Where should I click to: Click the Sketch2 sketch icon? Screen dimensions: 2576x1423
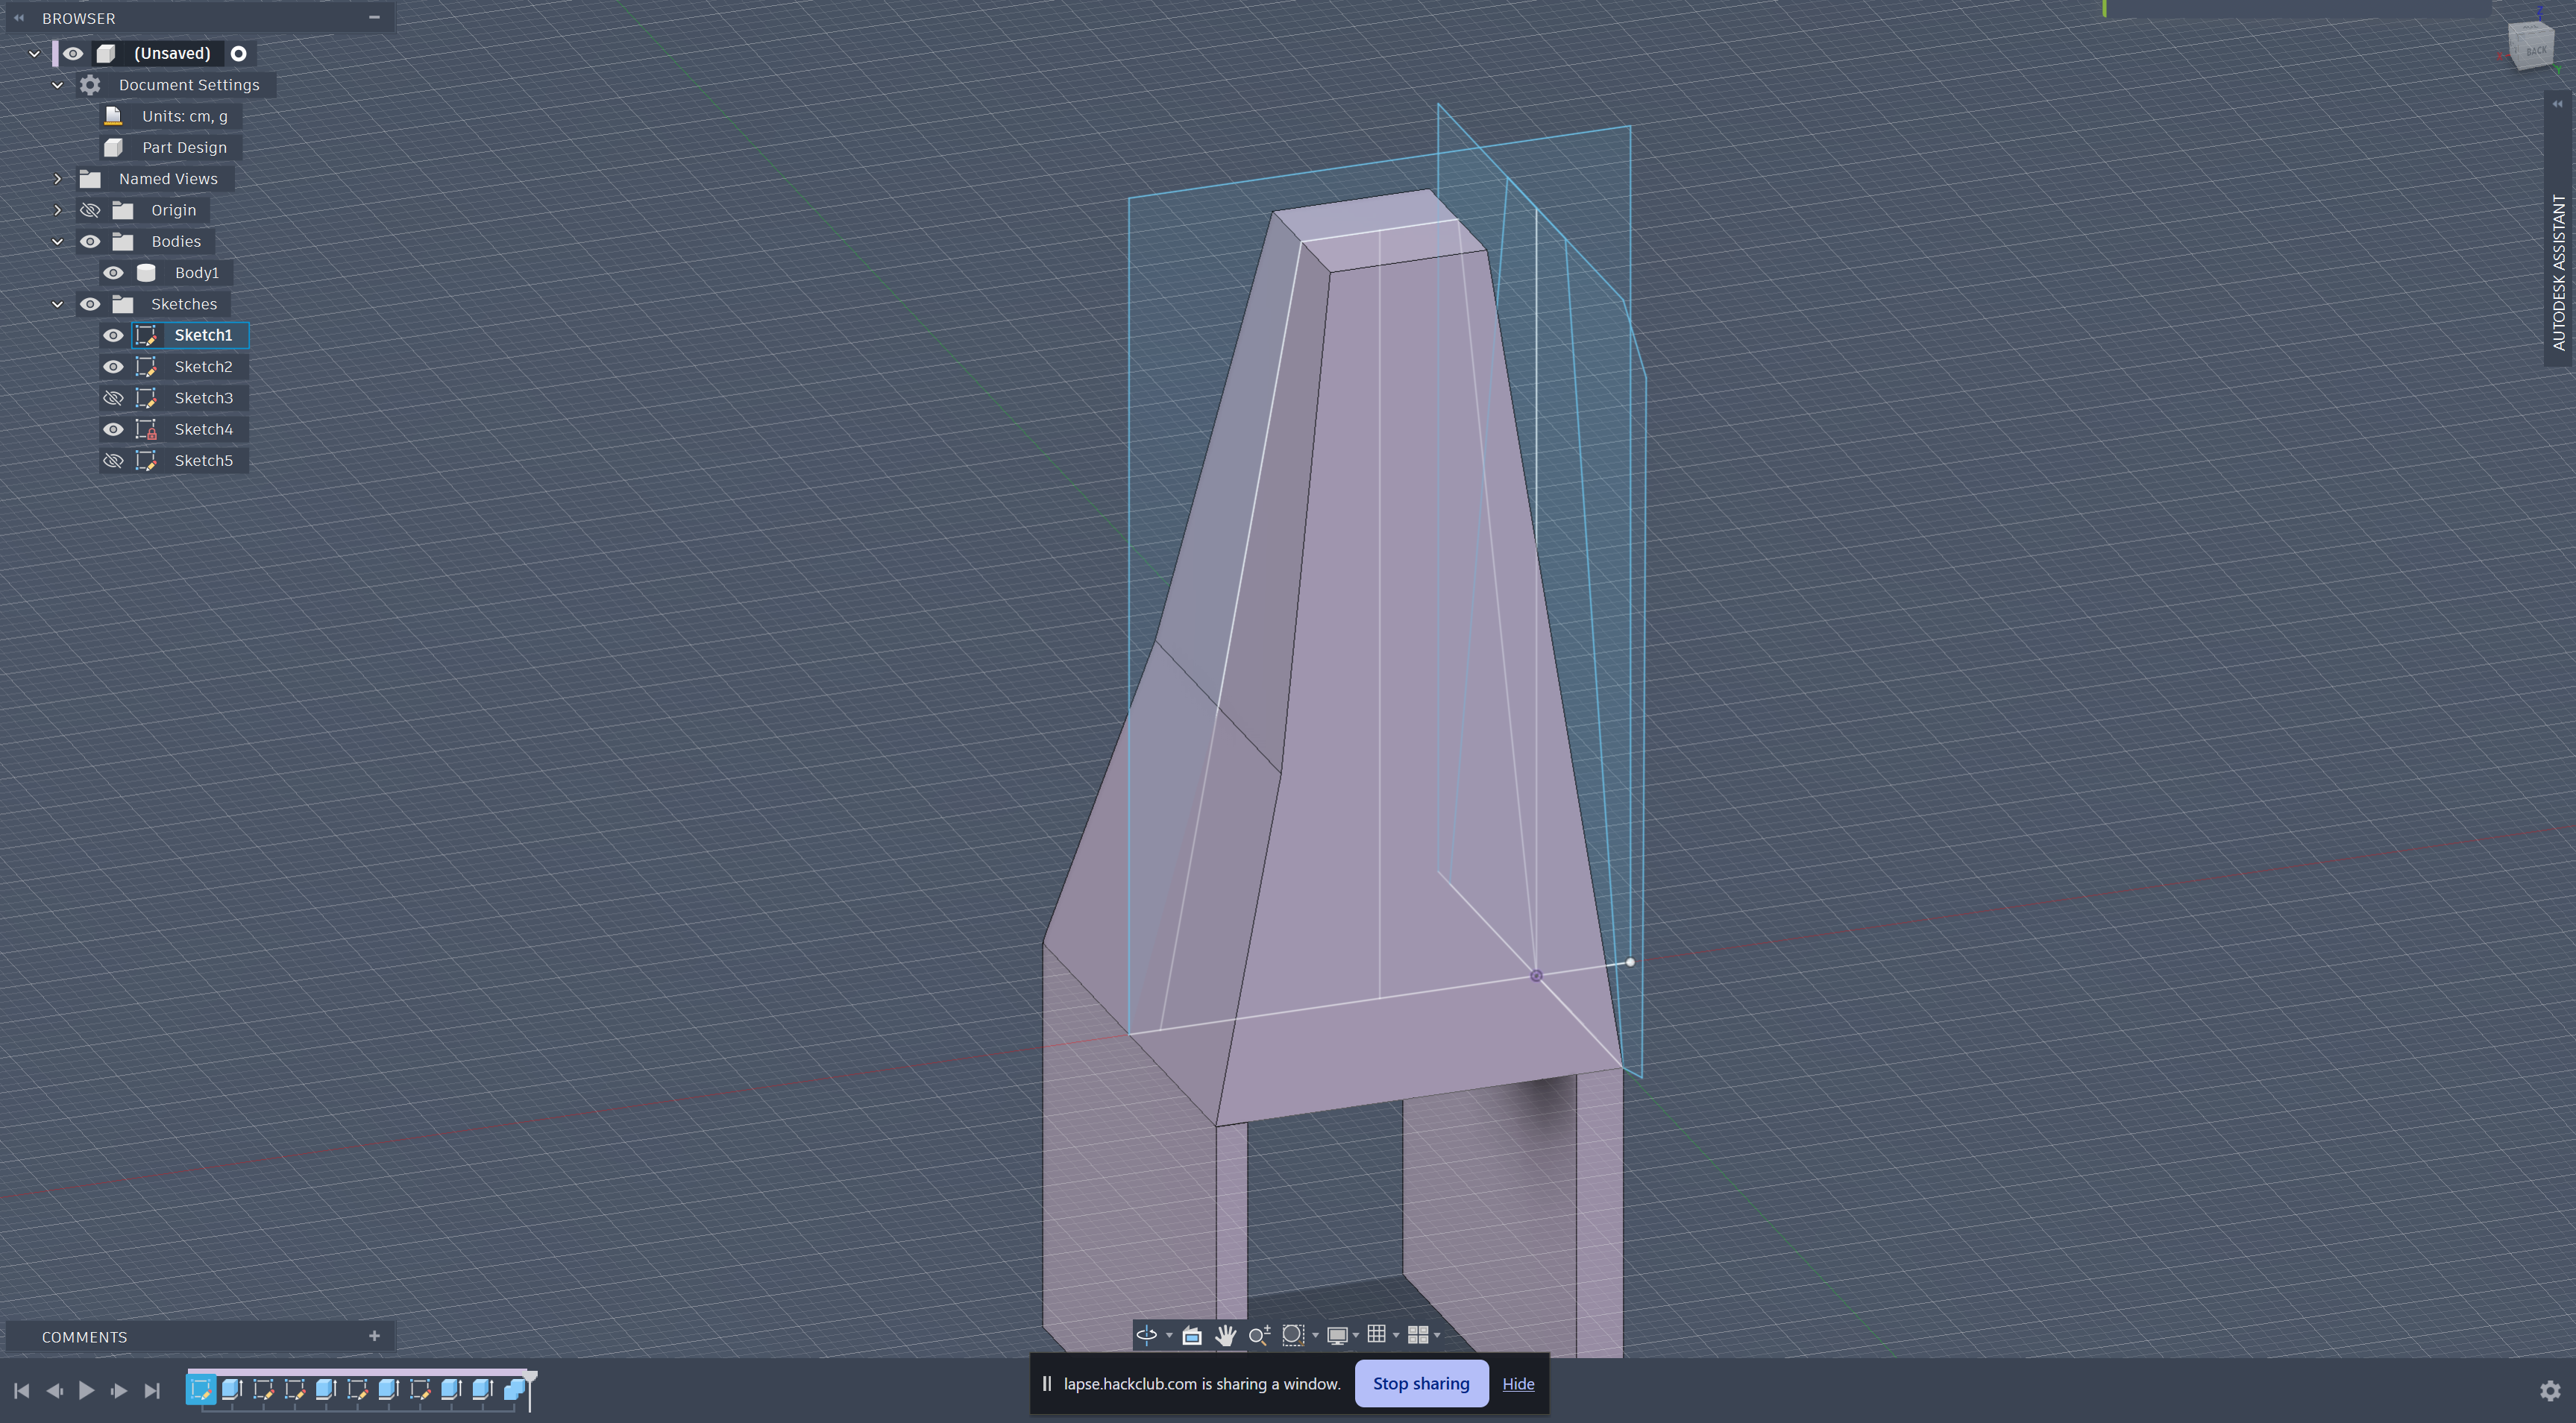[146, 367]
